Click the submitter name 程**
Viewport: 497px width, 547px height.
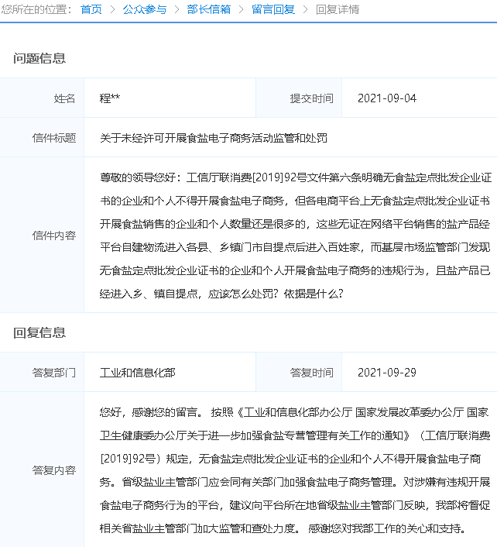(110, 98)
